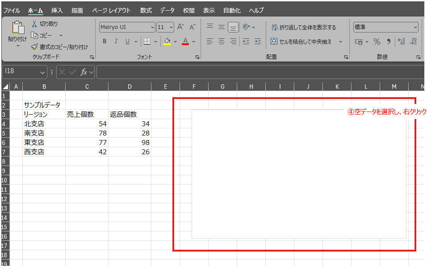Viewport: 427px width, 268px height.
Task: Toggle Wrap Text (折り返して全体を表示する)
Action: 303,27
